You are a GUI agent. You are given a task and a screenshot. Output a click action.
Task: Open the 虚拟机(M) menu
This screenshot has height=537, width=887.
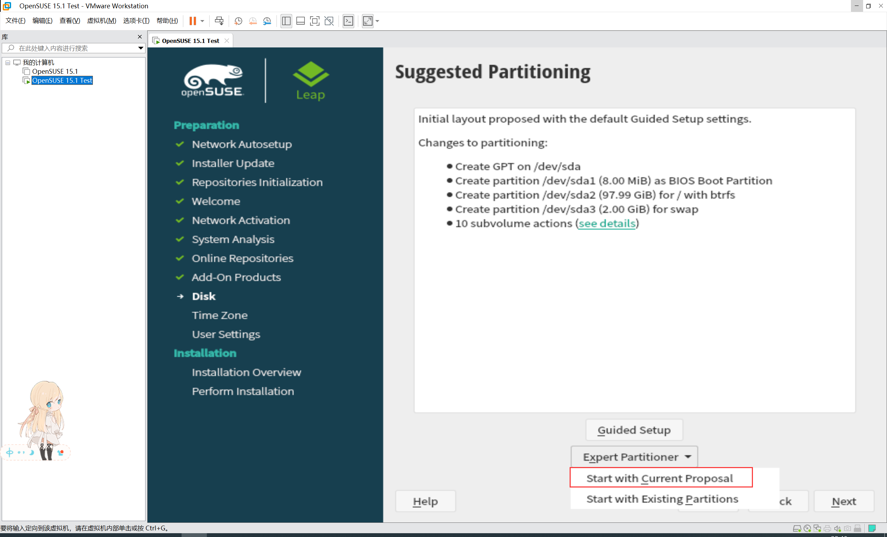pos(102,21)
